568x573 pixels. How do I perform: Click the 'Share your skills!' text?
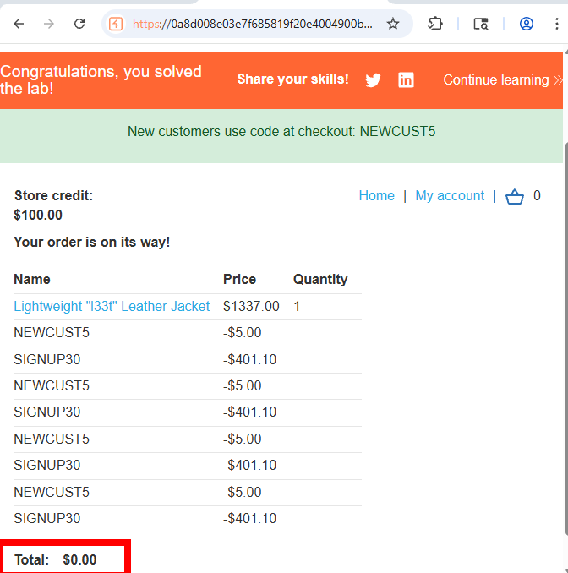point(292,79)
